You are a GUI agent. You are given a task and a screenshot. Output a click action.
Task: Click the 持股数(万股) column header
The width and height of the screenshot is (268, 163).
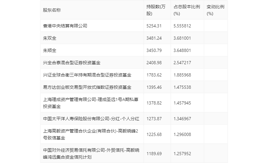coord(156,10)
